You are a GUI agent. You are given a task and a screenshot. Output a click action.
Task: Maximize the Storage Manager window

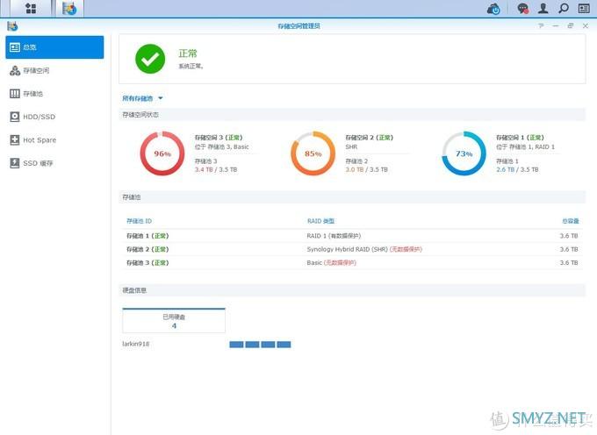pos(571,25)
